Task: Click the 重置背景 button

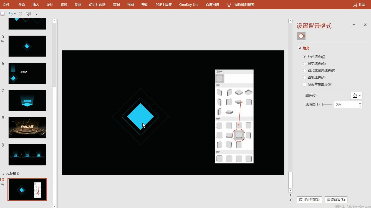Action: tap(336, 200)
